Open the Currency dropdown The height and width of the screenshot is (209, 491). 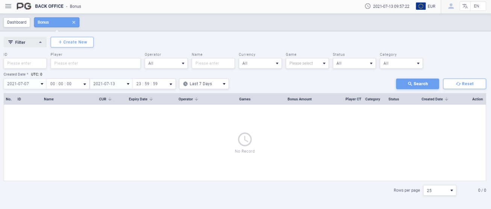pos(260,63)
